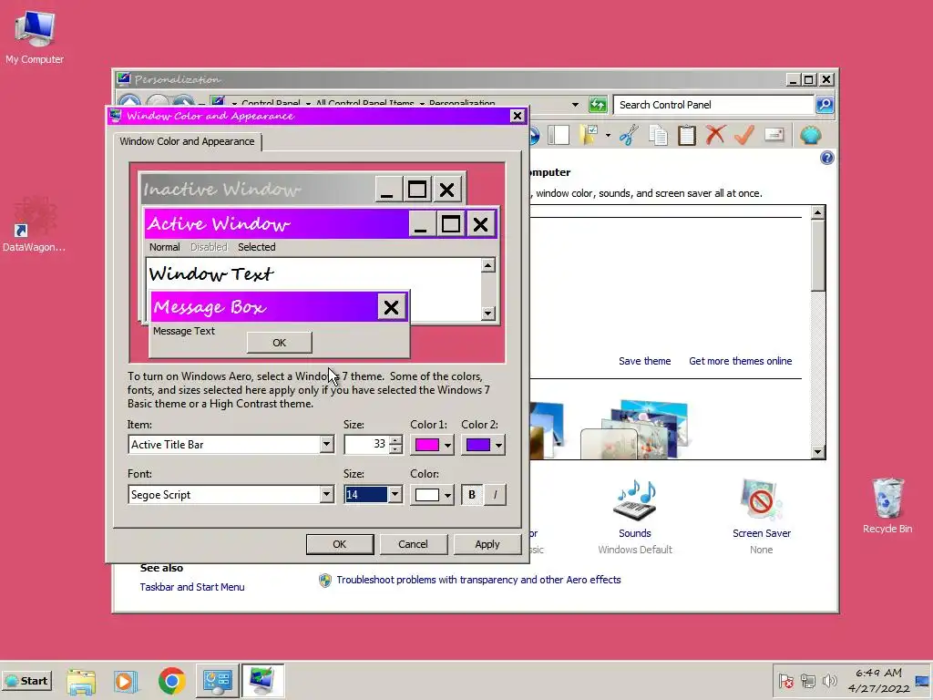
Task: Click the item Size value field
Action: (x=366, y=445)
